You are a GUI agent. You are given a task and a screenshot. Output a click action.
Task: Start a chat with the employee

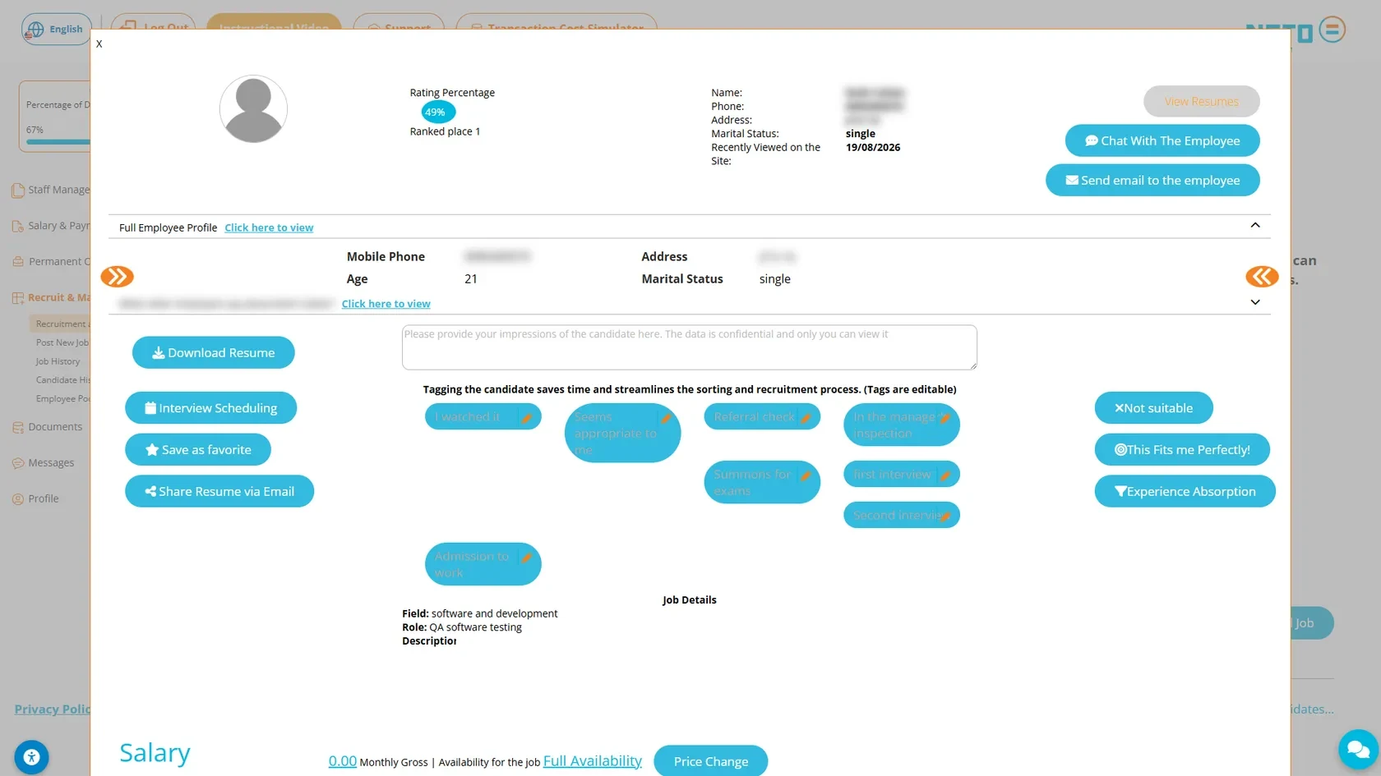pyautogui.click(x=1162, y=140)
